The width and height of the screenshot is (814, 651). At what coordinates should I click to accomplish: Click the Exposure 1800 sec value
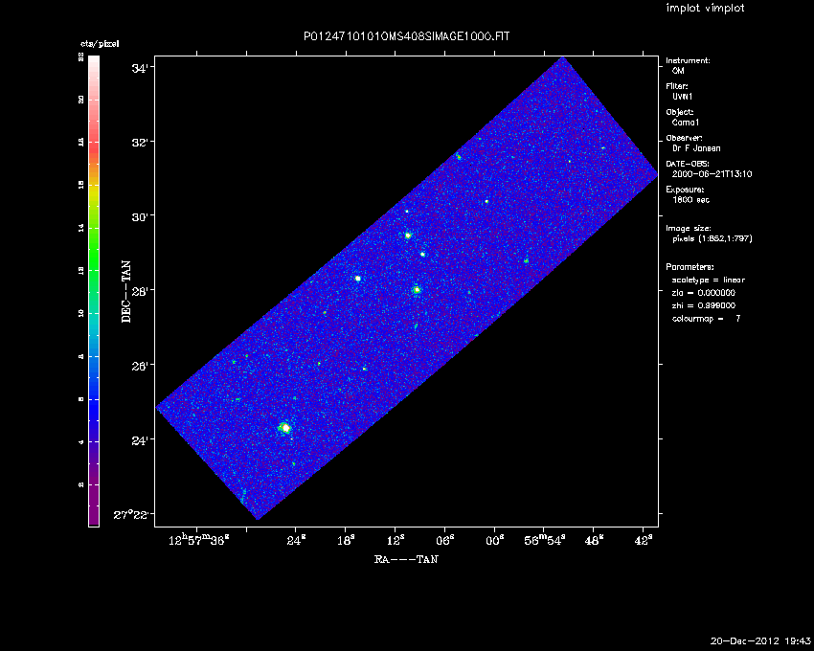691,200
